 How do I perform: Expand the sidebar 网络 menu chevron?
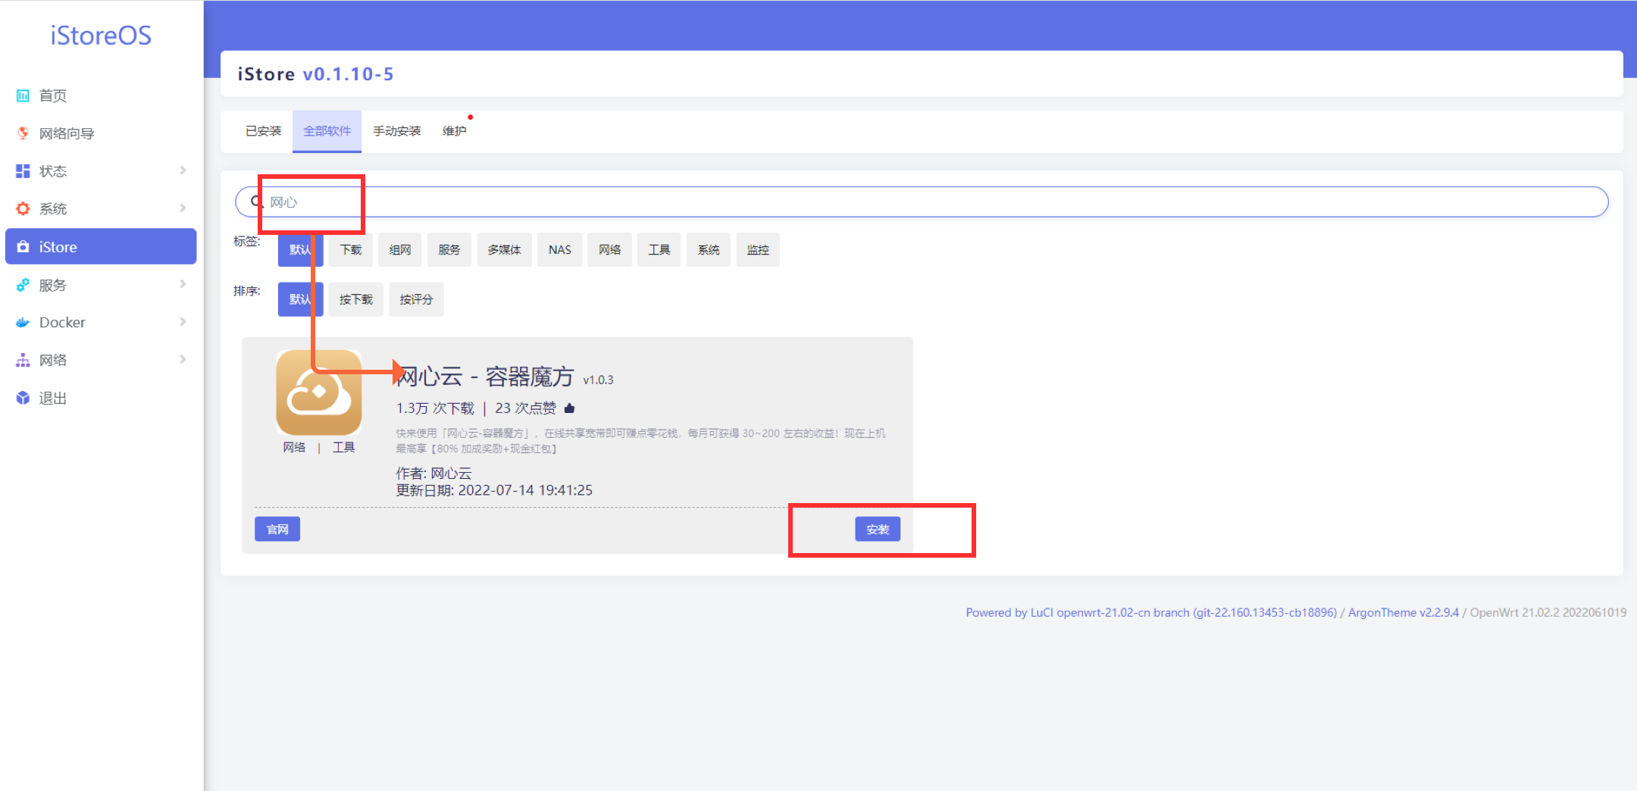tap(183, 360)
